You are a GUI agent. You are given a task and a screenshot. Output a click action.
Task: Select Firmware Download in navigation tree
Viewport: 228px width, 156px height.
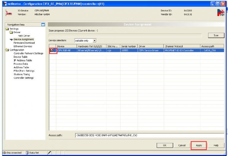24,43
